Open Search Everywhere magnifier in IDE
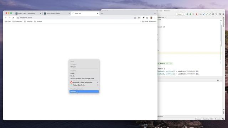The width and height of the screenshot is (228, 128). [220, 14]
